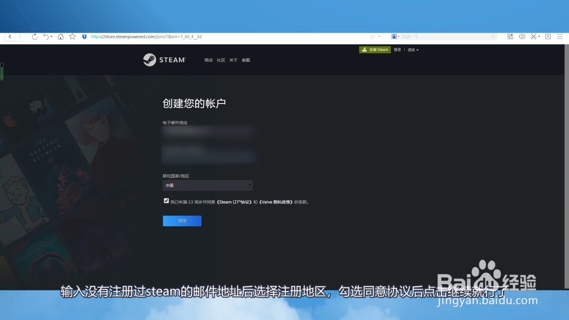Screen dimensions: 569x320
Task: Open the 商店 store menu
Action: coord(208,60)
